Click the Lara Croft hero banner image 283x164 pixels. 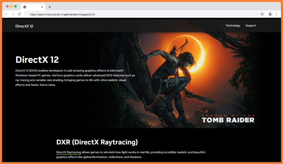click(x=170, y=76)
